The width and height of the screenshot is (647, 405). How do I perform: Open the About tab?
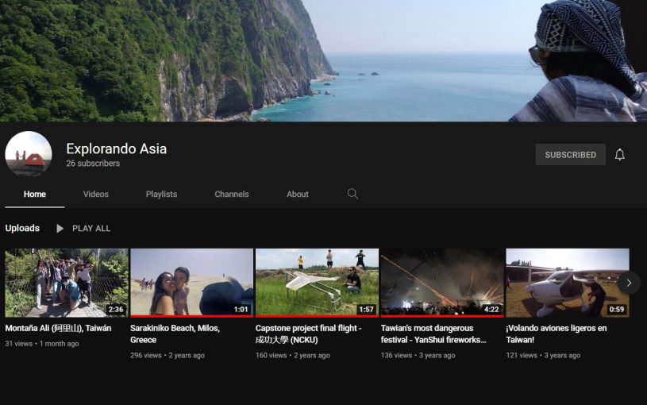click(298, 194)
